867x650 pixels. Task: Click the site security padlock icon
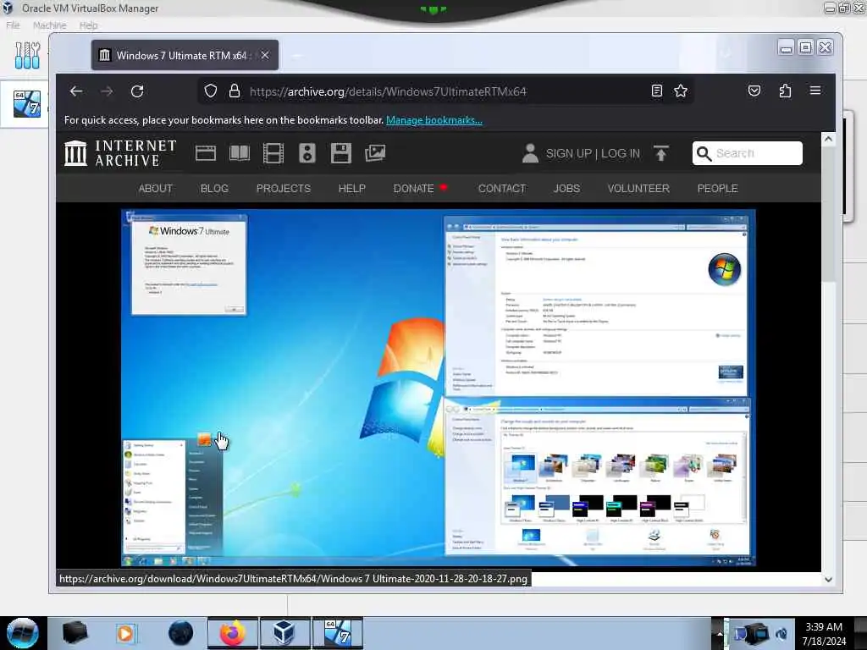pyautogui.click(x=235, y=91)
